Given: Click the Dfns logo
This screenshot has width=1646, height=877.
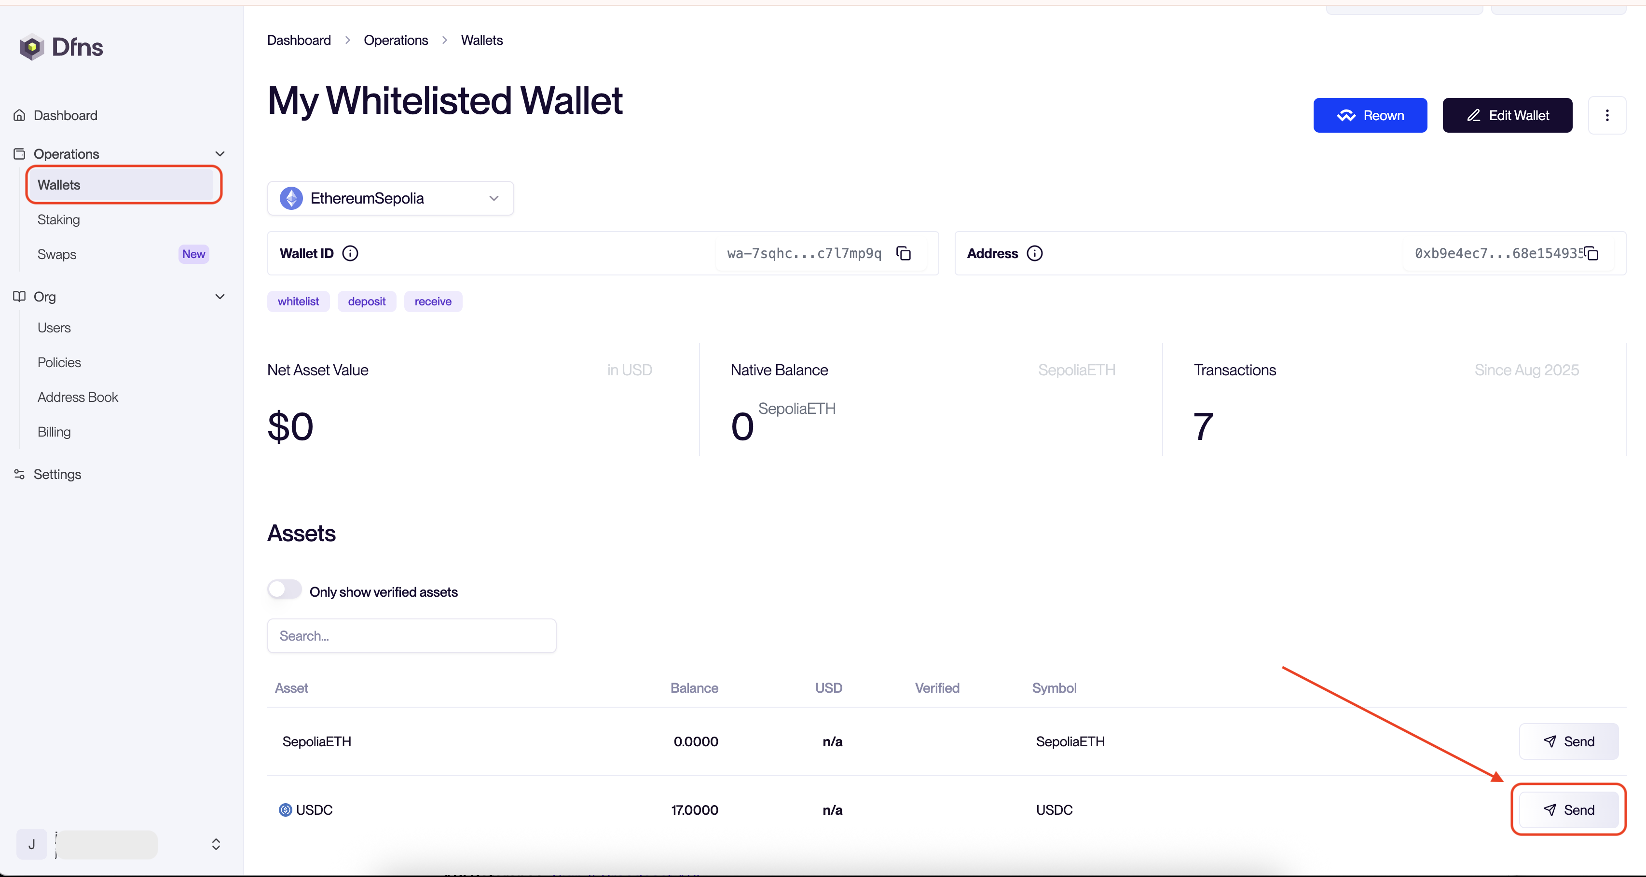Looking at the screenshot, I should point(61,47).
